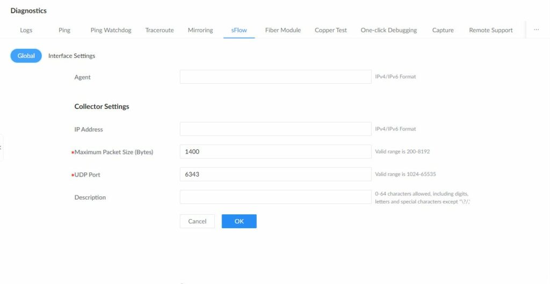Go to the Capture tab
The height and width of the screenshot is (284, 550).
(443, 30)
